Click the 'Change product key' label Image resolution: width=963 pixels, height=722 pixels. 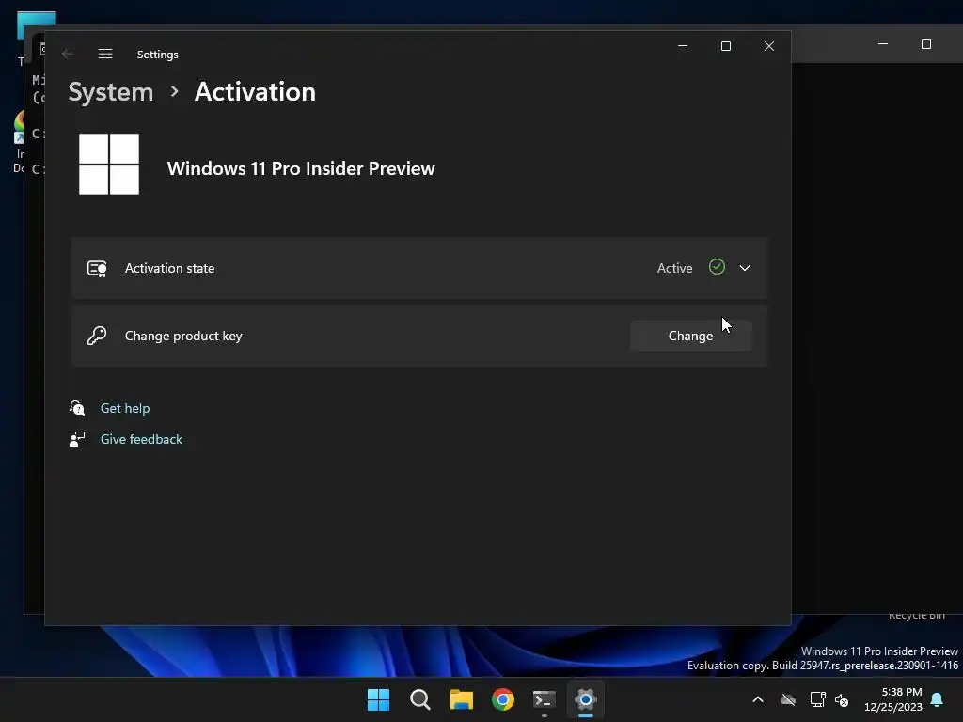coord(183,336)
